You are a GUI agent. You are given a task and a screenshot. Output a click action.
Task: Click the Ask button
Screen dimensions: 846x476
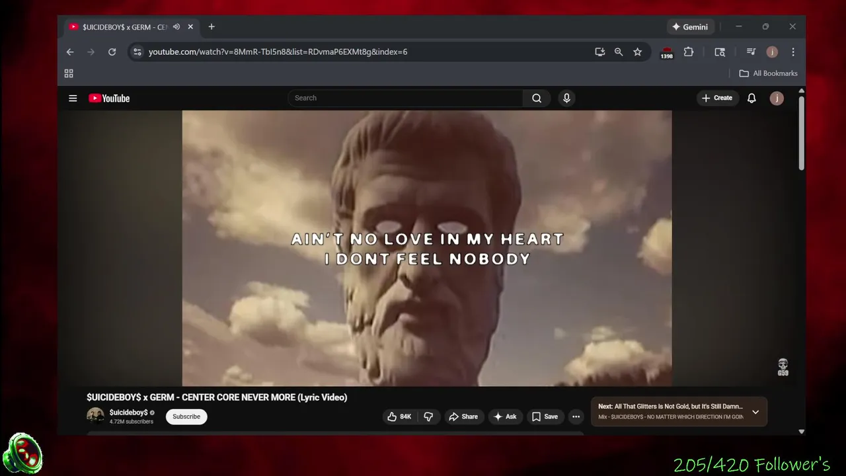click(x=505, y=416)
